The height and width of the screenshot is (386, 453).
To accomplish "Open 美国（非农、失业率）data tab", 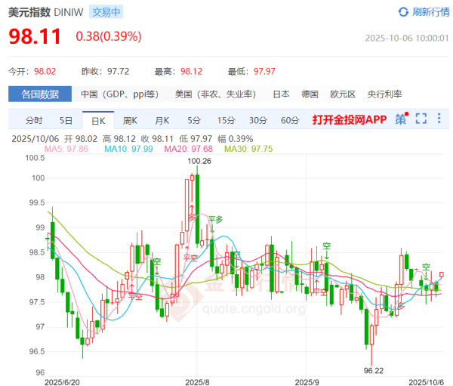I will 215,94.
